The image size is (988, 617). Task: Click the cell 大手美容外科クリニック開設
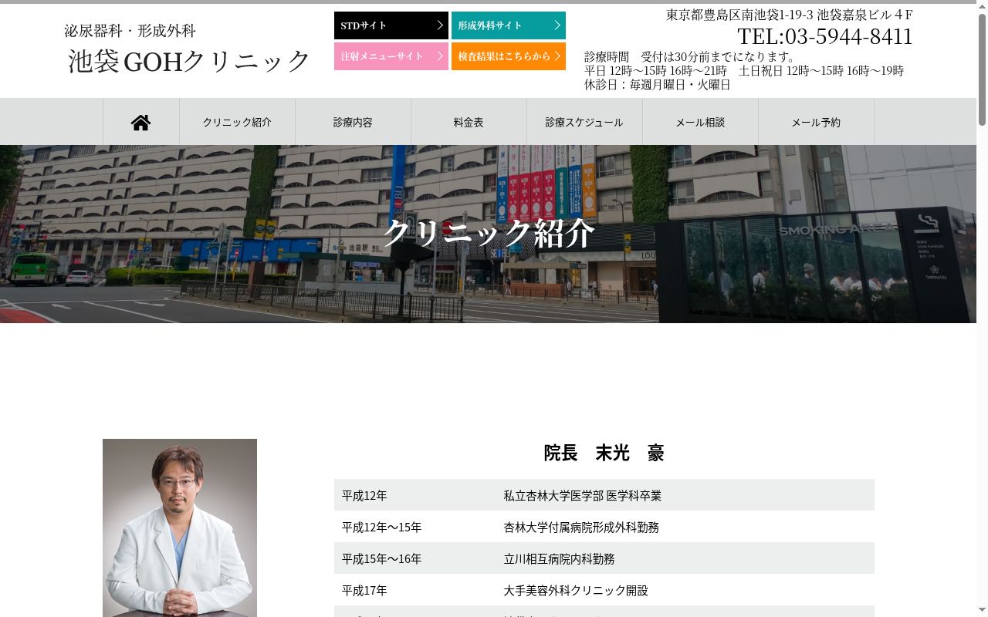pos(576,590)
